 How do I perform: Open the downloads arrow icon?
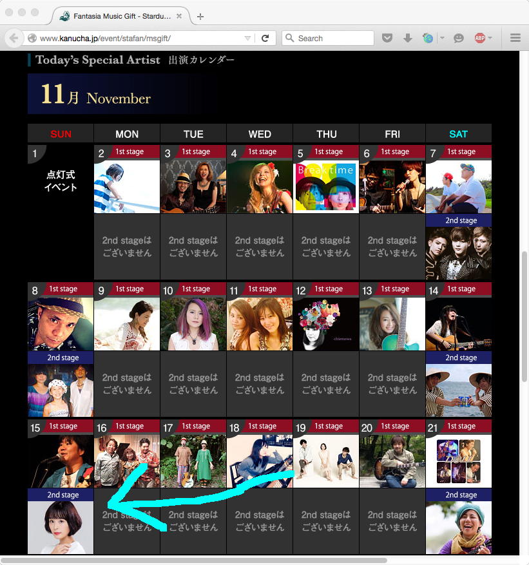pos(408,38)
